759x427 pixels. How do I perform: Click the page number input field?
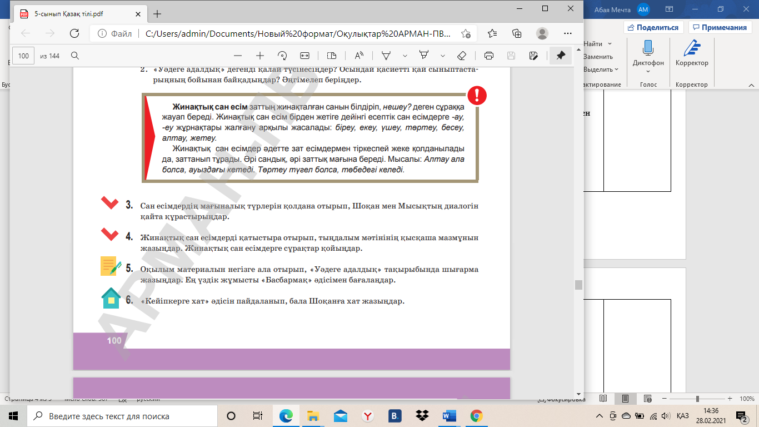[23, 56]
